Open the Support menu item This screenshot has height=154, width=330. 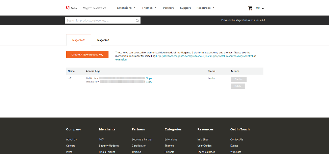[185, 8]
